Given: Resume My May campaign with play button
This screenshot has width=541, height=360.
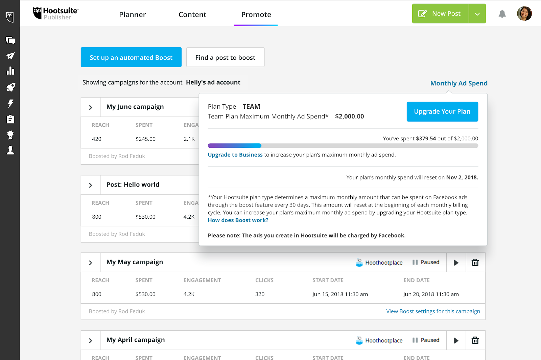Looking at the screenshot, I should point(456,262).
